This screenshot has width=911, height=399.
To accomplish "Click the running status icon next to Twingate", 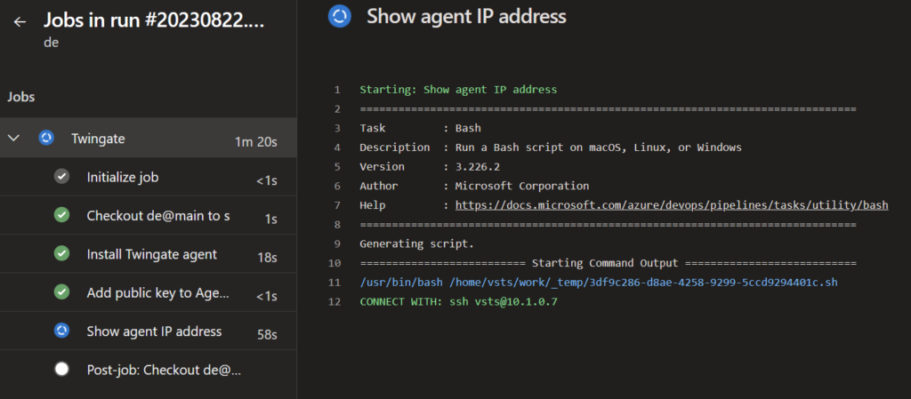I will click(46, 139).
